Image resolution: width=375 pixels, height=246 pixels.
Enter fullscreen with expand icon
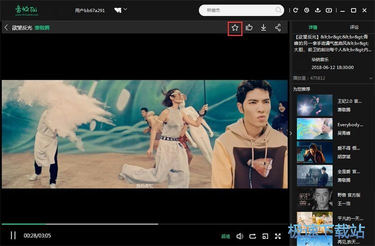click(x=277, y=236)
